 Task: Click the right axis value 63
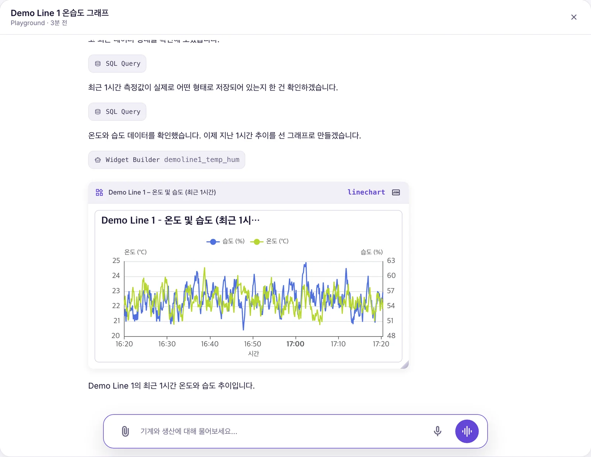coord(391,260)
